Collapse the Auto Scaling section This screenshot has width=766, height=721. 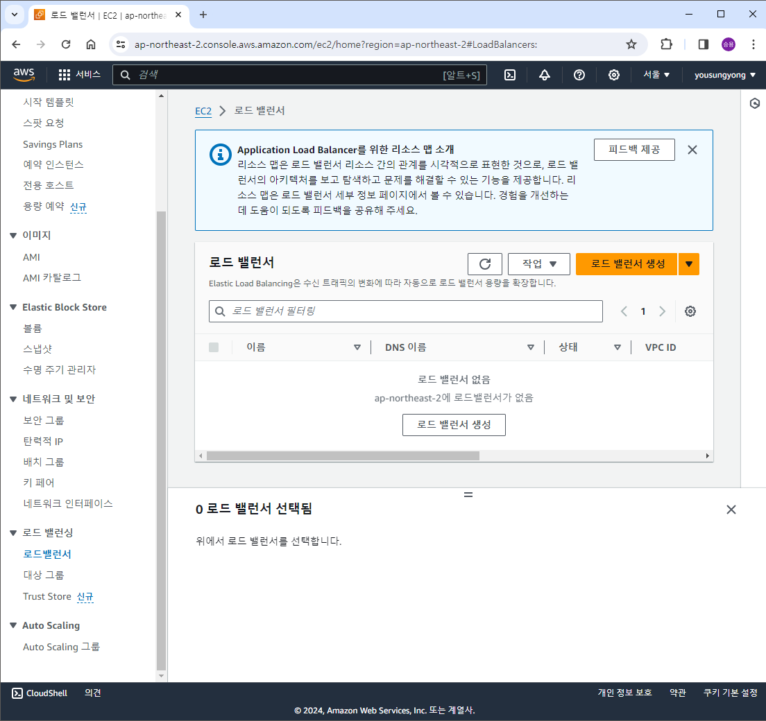click(13, 625)
